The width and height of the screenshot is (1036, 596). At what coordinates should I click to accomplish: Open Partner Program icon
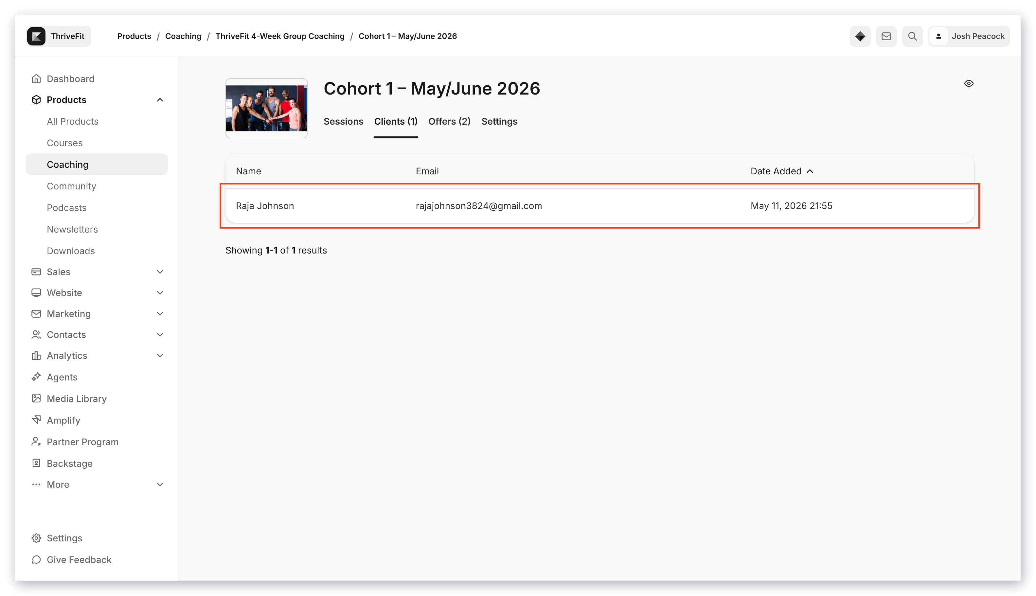pyautogui.click(x=36, y=441)
